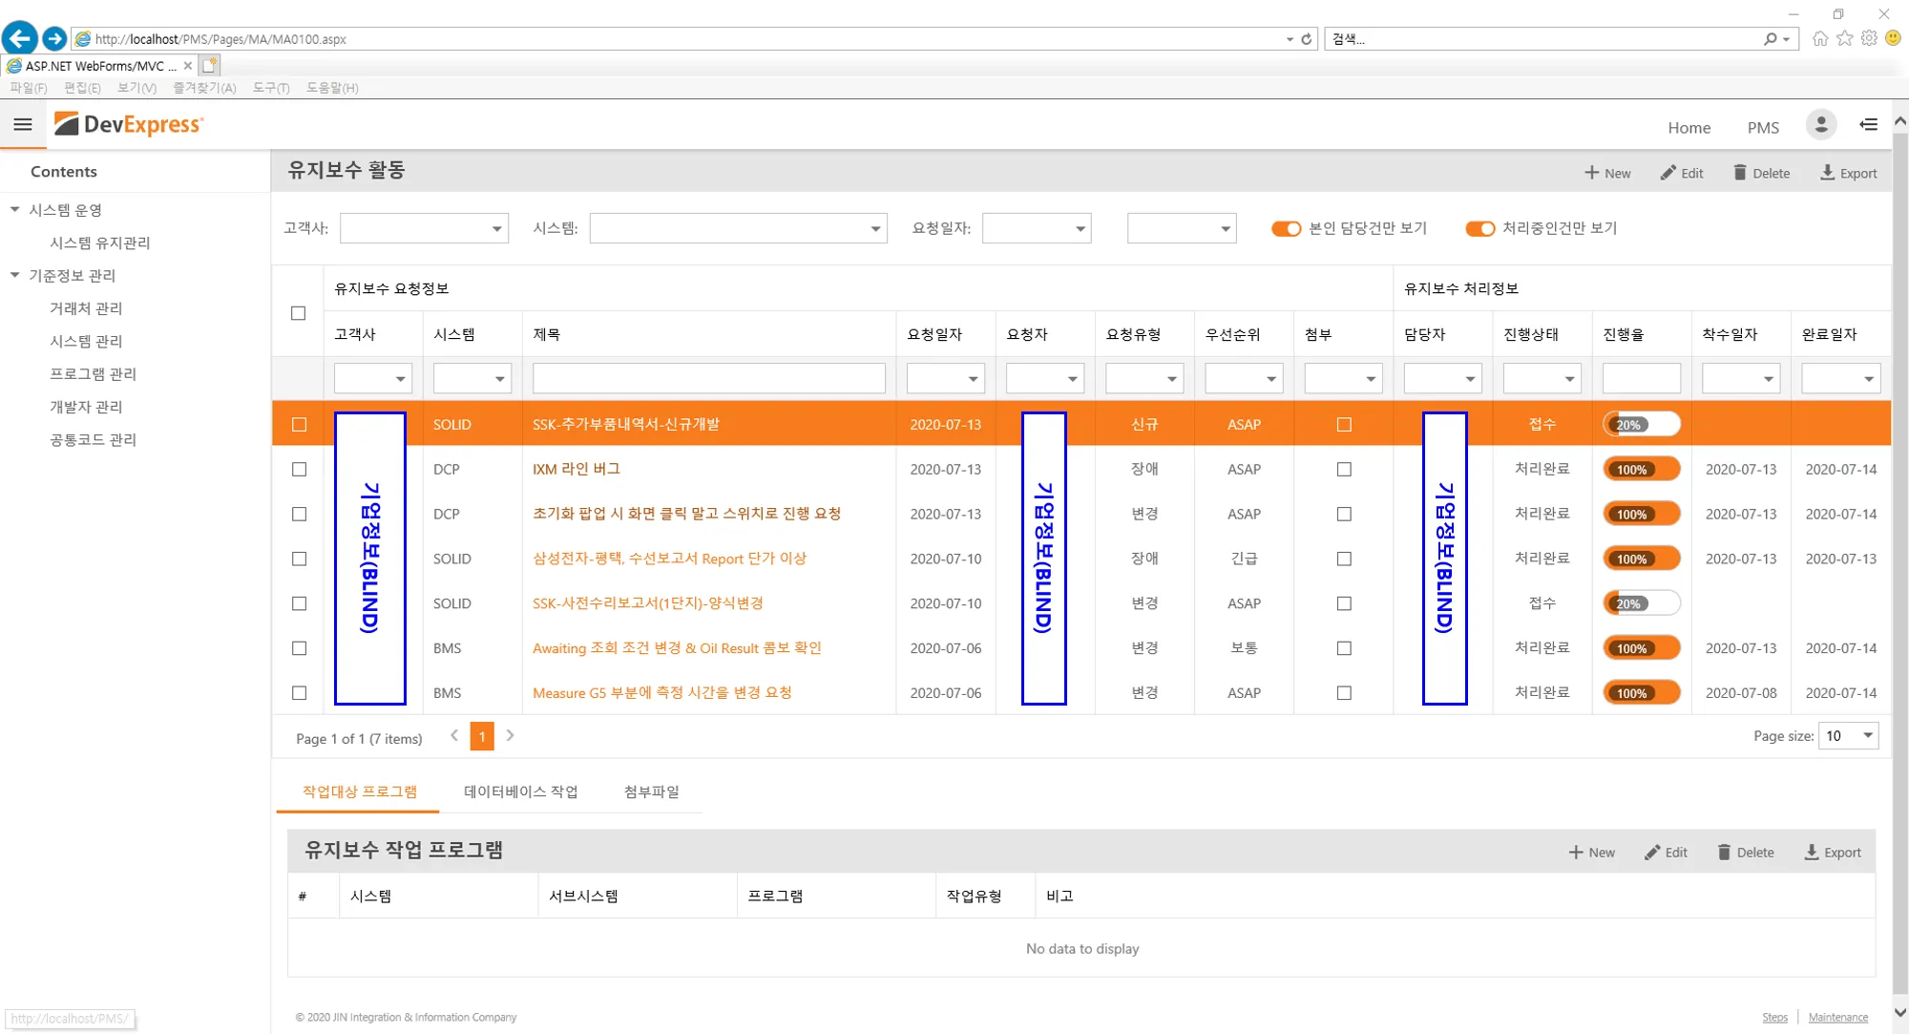The height and width of the screenshot is (1034, 1909).
Task: Check the row checkbox for SSK-추가부품내역서-신규개발
Action: coord(299,424)
